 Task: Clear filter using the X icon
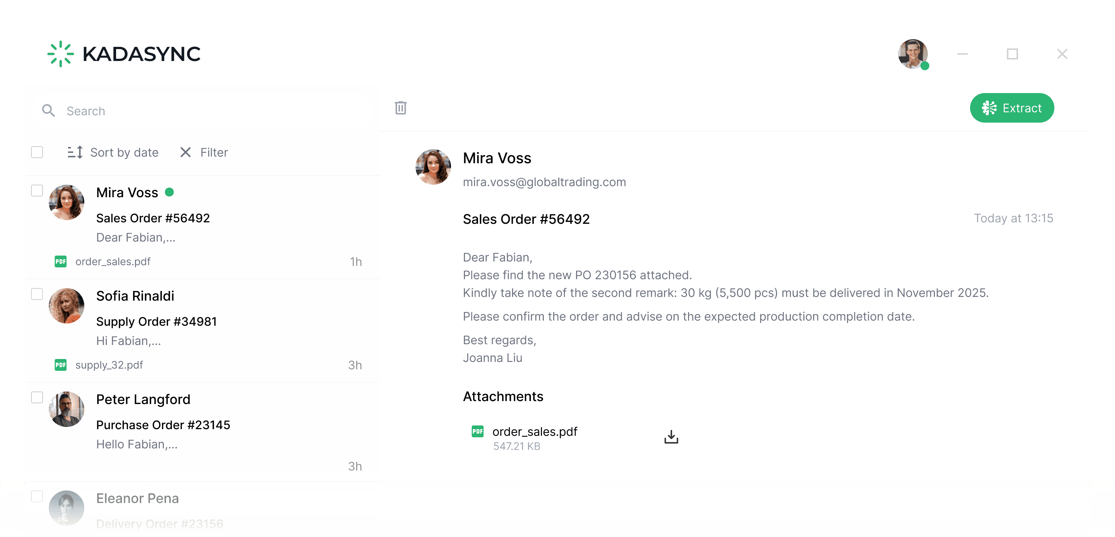(185, 152)
